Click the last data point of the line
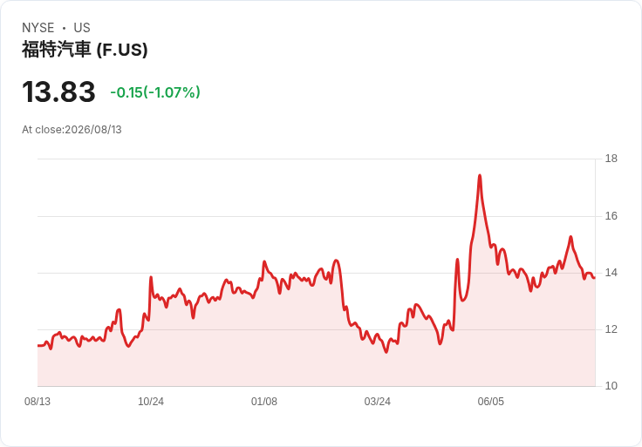This screenshot has width=642, height=447. (x=594, y=278)
